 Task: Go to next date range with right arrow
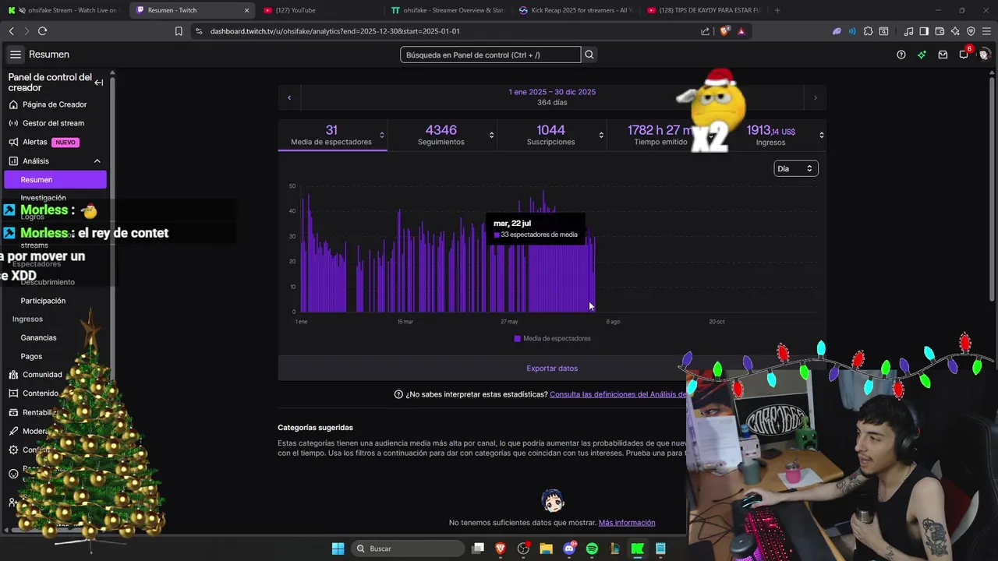tap(815, 97)
